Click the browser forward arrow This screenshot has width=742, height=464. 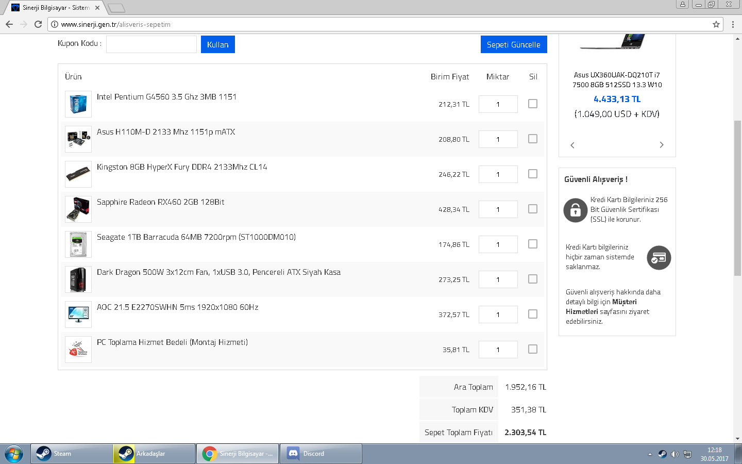pyautogui.click(x=24, y=24)
